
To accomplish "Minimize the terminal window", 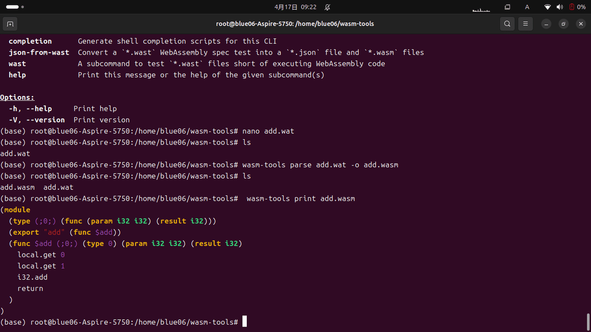I will coord(545,23).
